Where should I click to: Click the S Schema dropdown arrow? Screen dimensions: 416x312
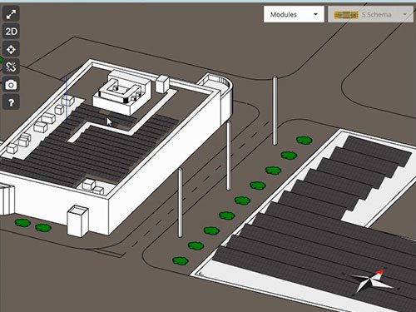point(405,14)
